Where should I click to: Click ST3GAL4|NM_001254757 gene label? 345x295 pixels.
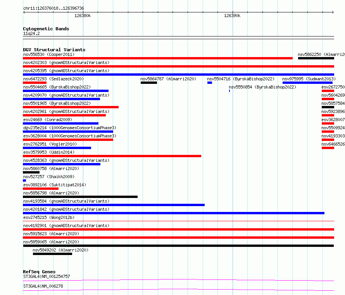tap(47, 276)
